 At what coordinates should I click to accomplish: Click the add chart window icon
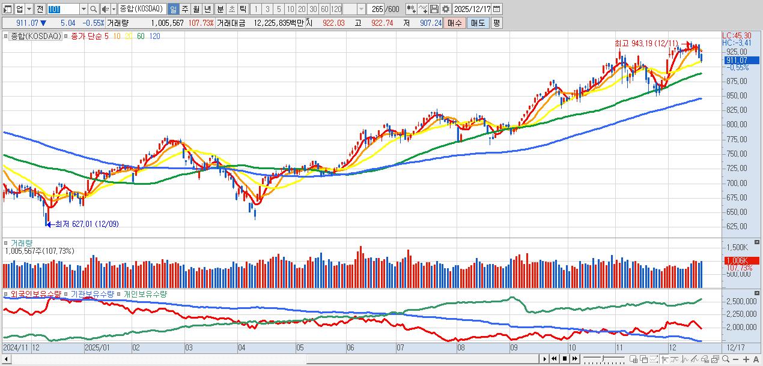pyautogui.click(x=634, y=359)
